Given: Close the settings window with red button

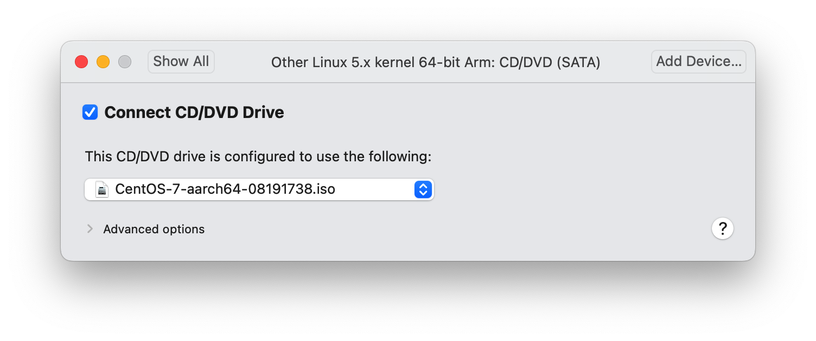Looking at the screenshot, I should tap(81, 62).
